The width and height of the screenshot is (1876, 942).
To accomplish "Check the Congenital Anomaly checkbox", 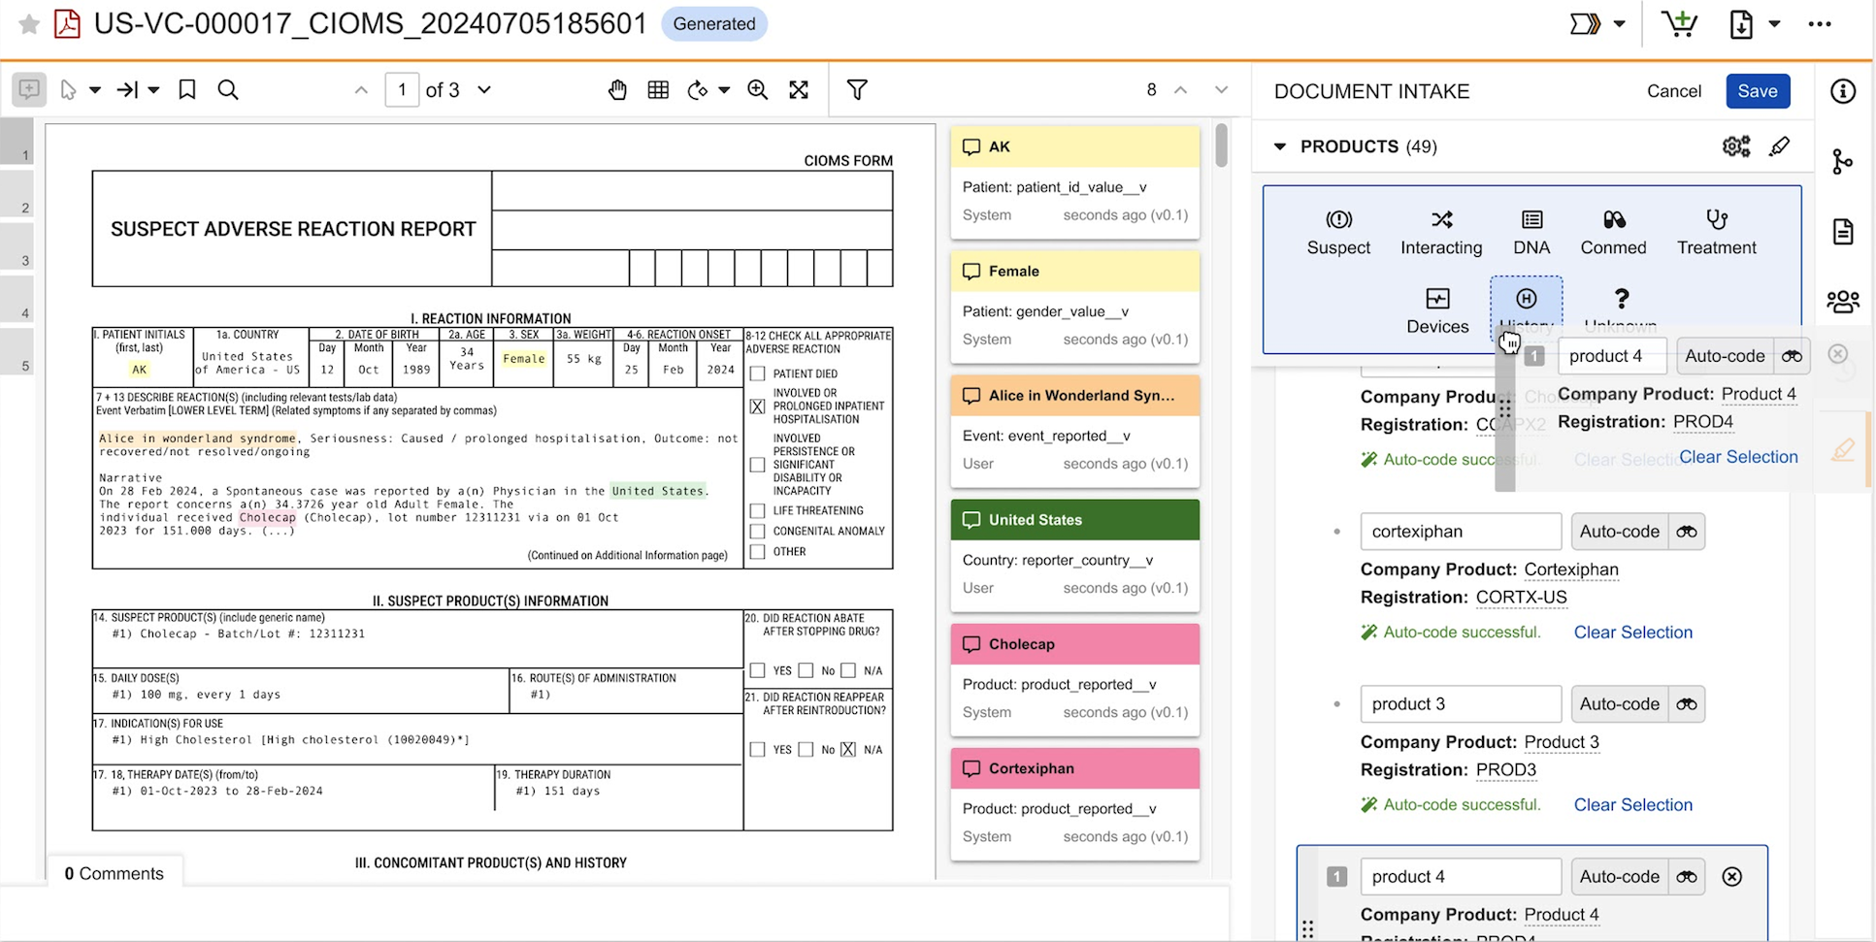I will (x=758, y=532).
